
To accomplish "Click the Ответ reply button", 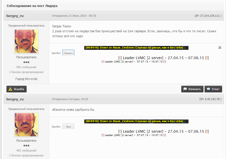I will (x=213, y=89).
